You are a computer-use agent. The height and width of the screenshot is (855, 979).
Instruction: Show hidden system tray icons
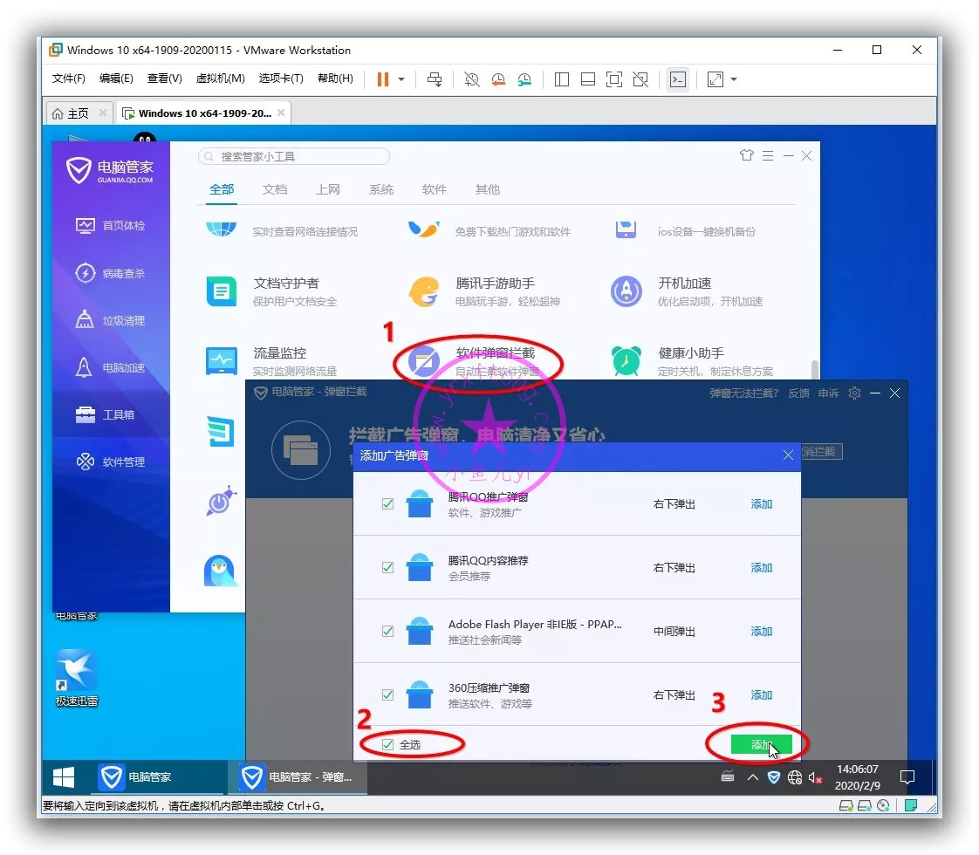752,777
